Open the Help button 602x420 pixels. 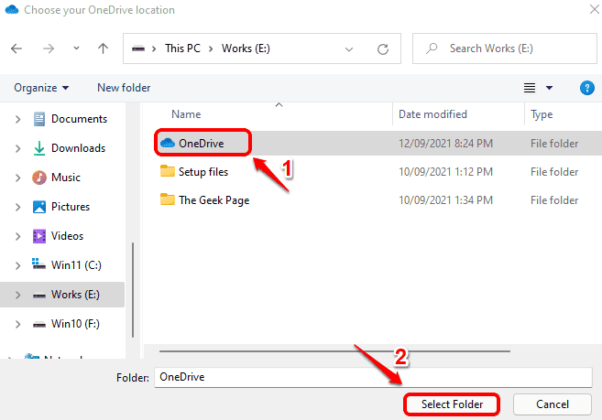[587, 88]
